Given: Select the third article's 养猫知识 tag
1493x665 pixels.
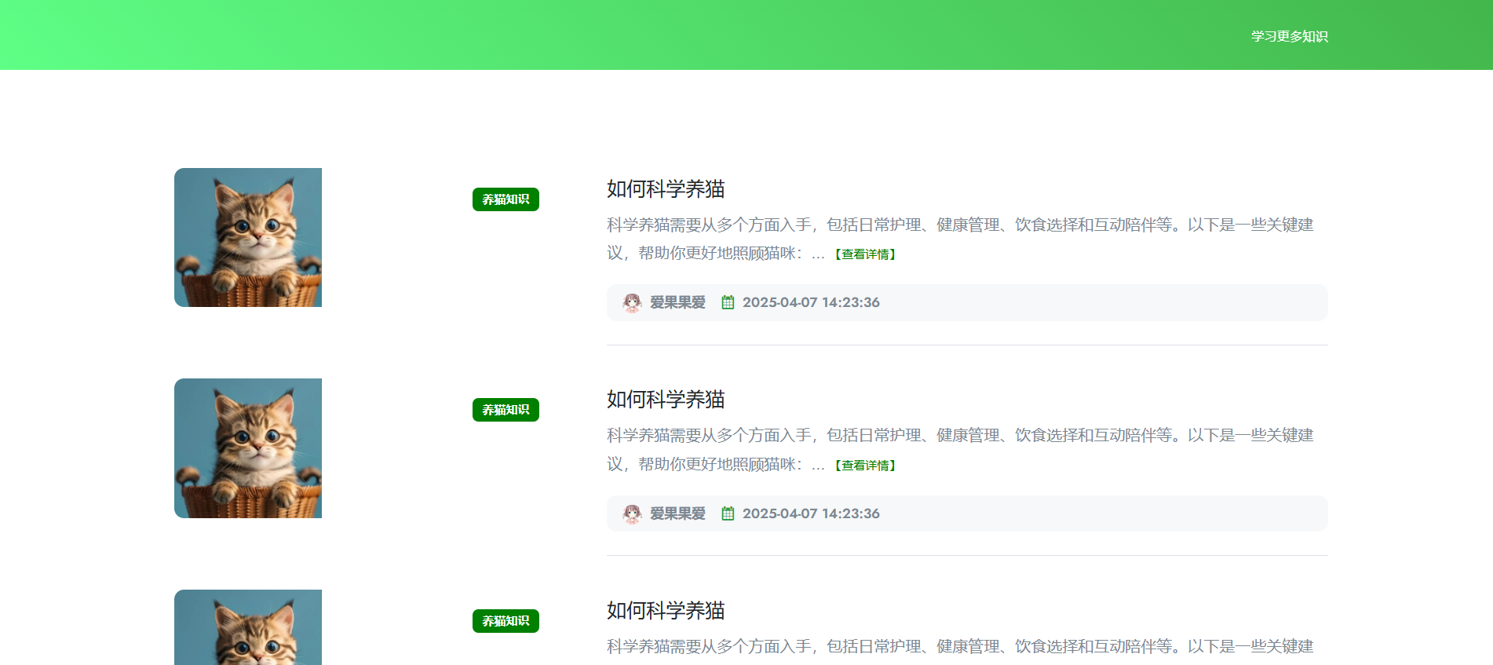Looking at the screenshot, I should (506, 621).
